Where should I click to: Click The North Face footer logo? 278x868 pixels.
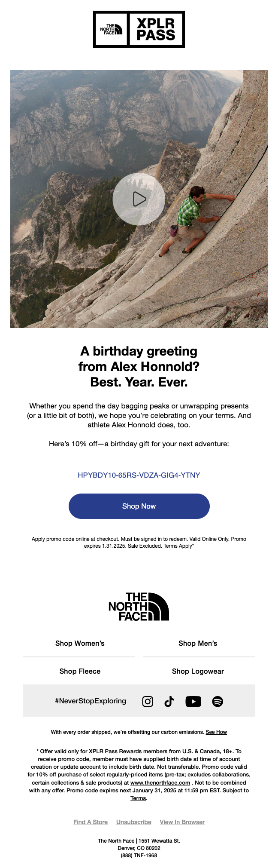tap(139, 606)
